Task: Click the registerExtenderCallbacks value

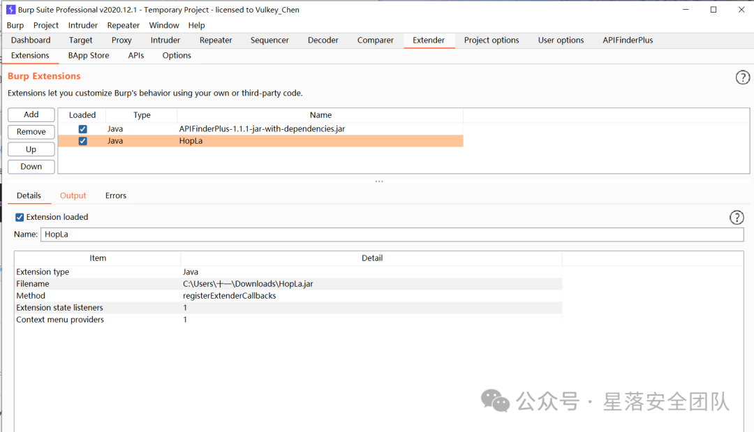Action: [x=230, y=296]
